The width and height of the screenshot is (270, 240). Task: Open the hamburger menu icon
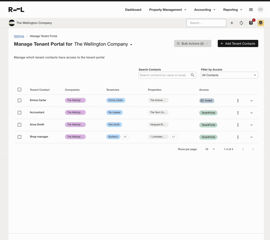pos(251,10)
